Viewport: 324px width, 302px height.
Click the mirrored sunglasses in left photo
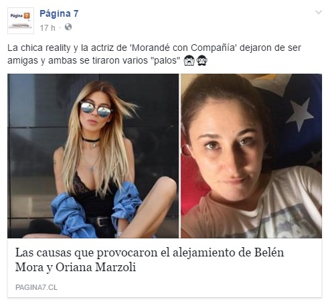[x=96, y=108]
